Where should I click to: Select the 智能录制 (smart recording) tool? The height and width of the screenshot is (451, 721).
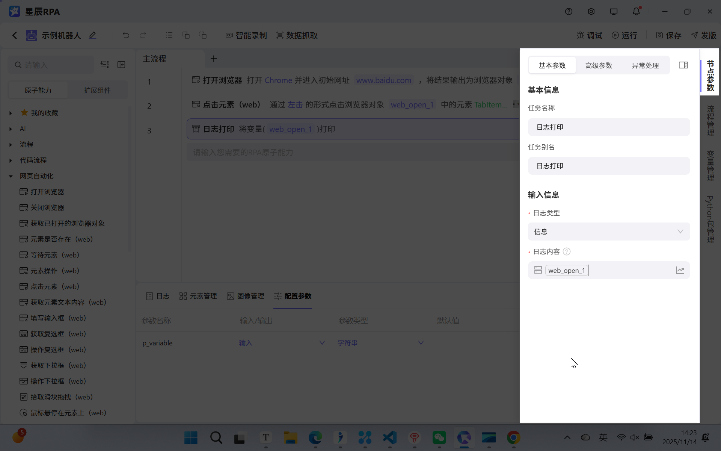[x=246, y=35]
